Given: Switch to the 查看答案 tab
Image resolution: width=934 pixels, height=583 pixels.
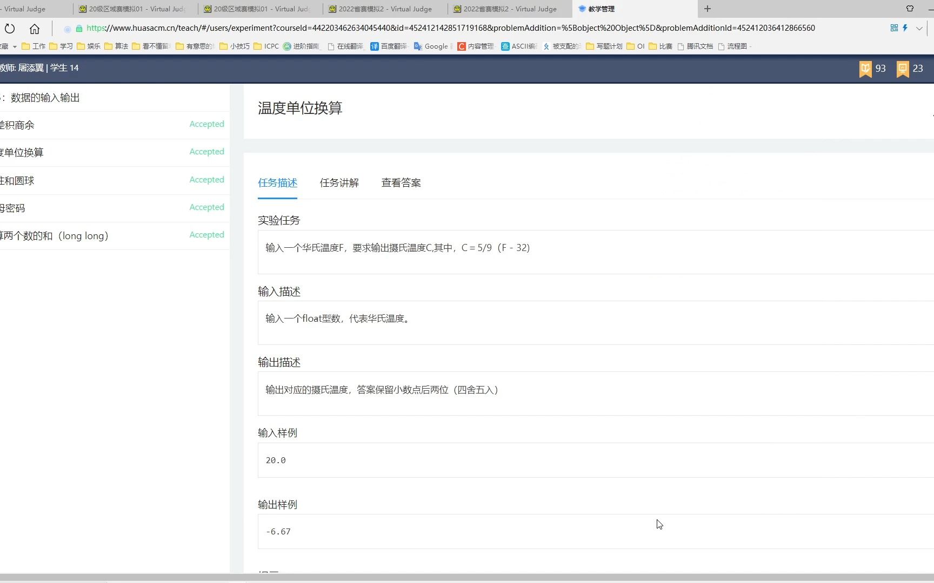Looking at the screenshot, I should [x=401, y=183].
